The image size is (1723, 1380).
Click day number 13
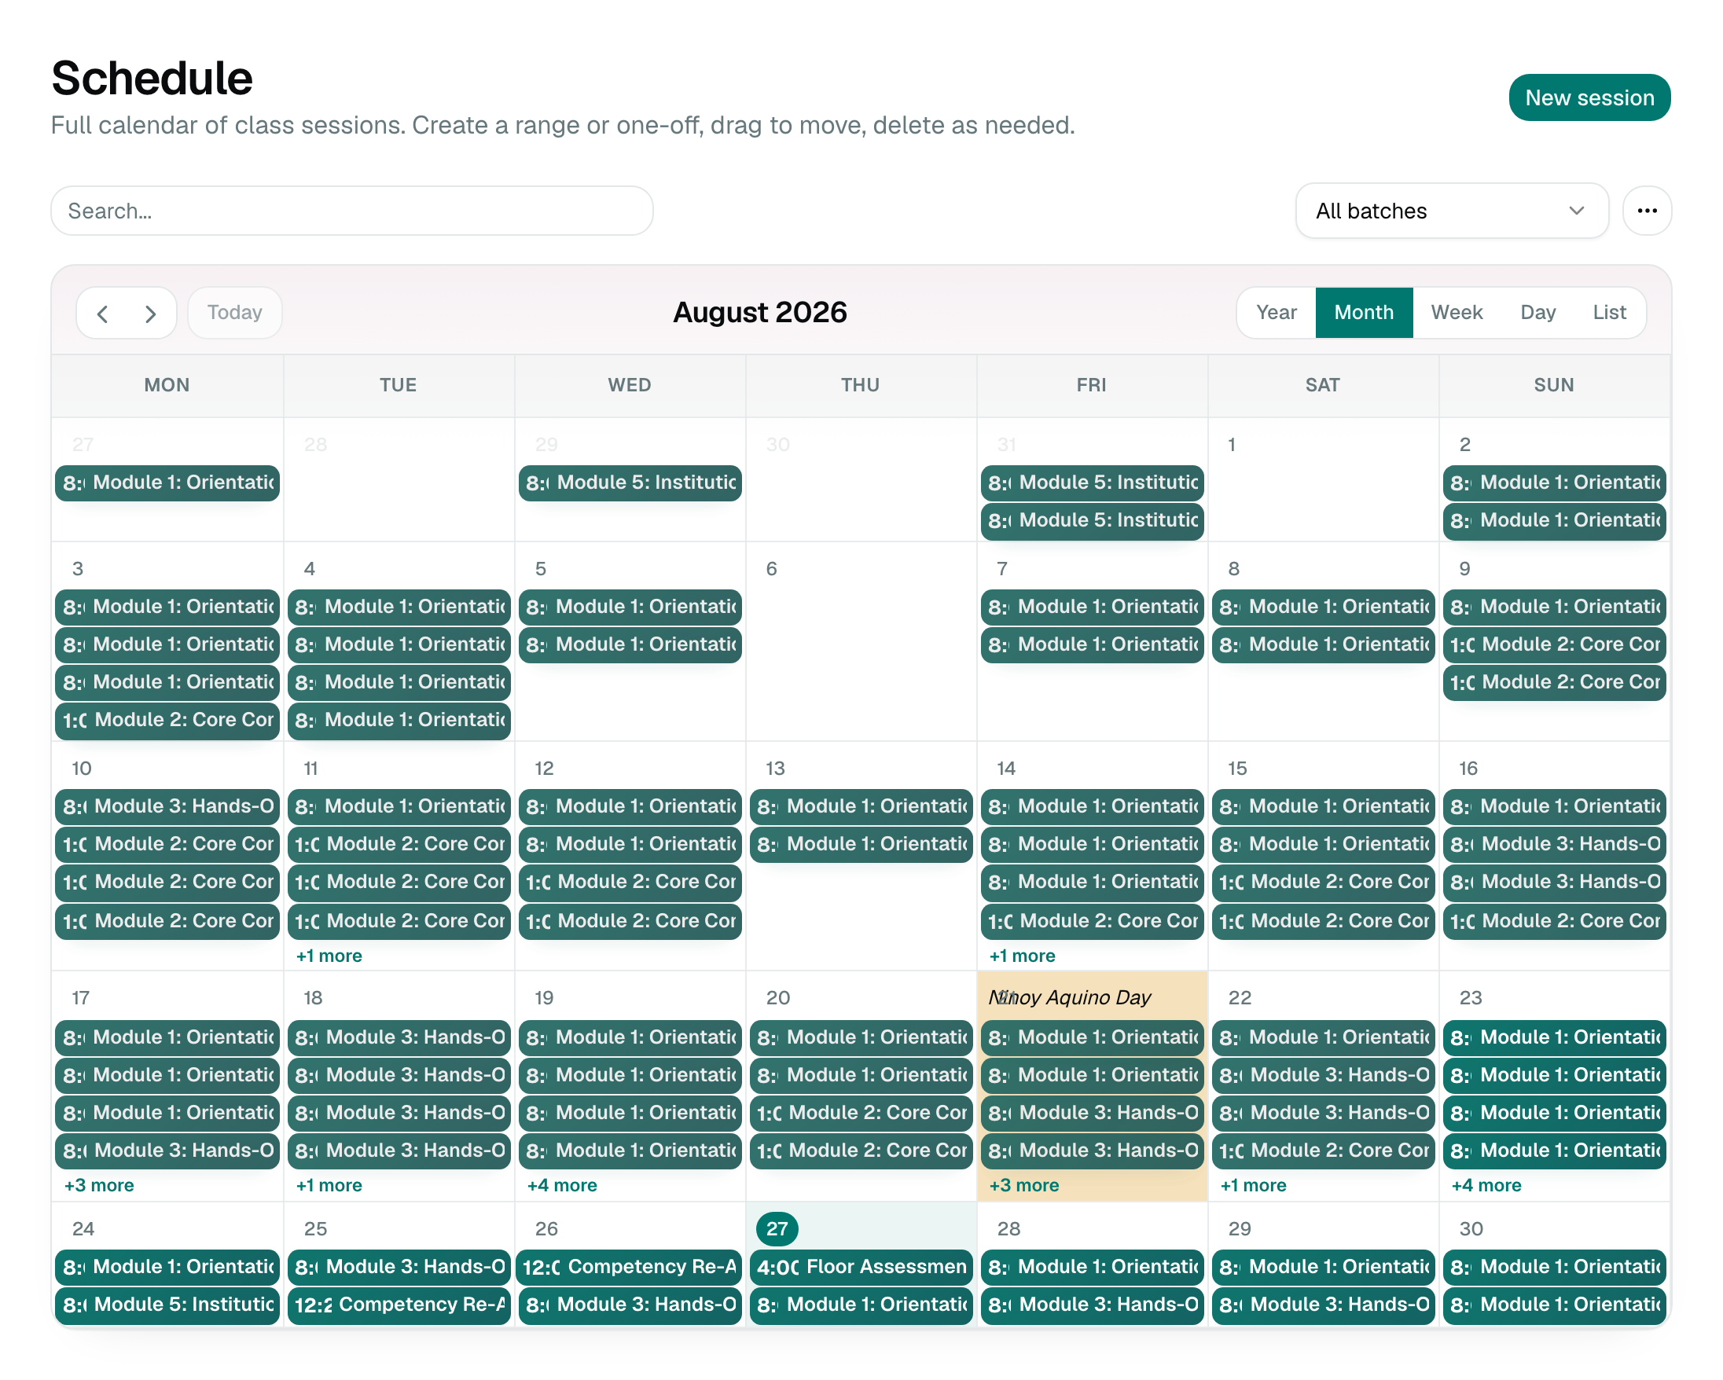pyautogui.click(x=775, y=768)
